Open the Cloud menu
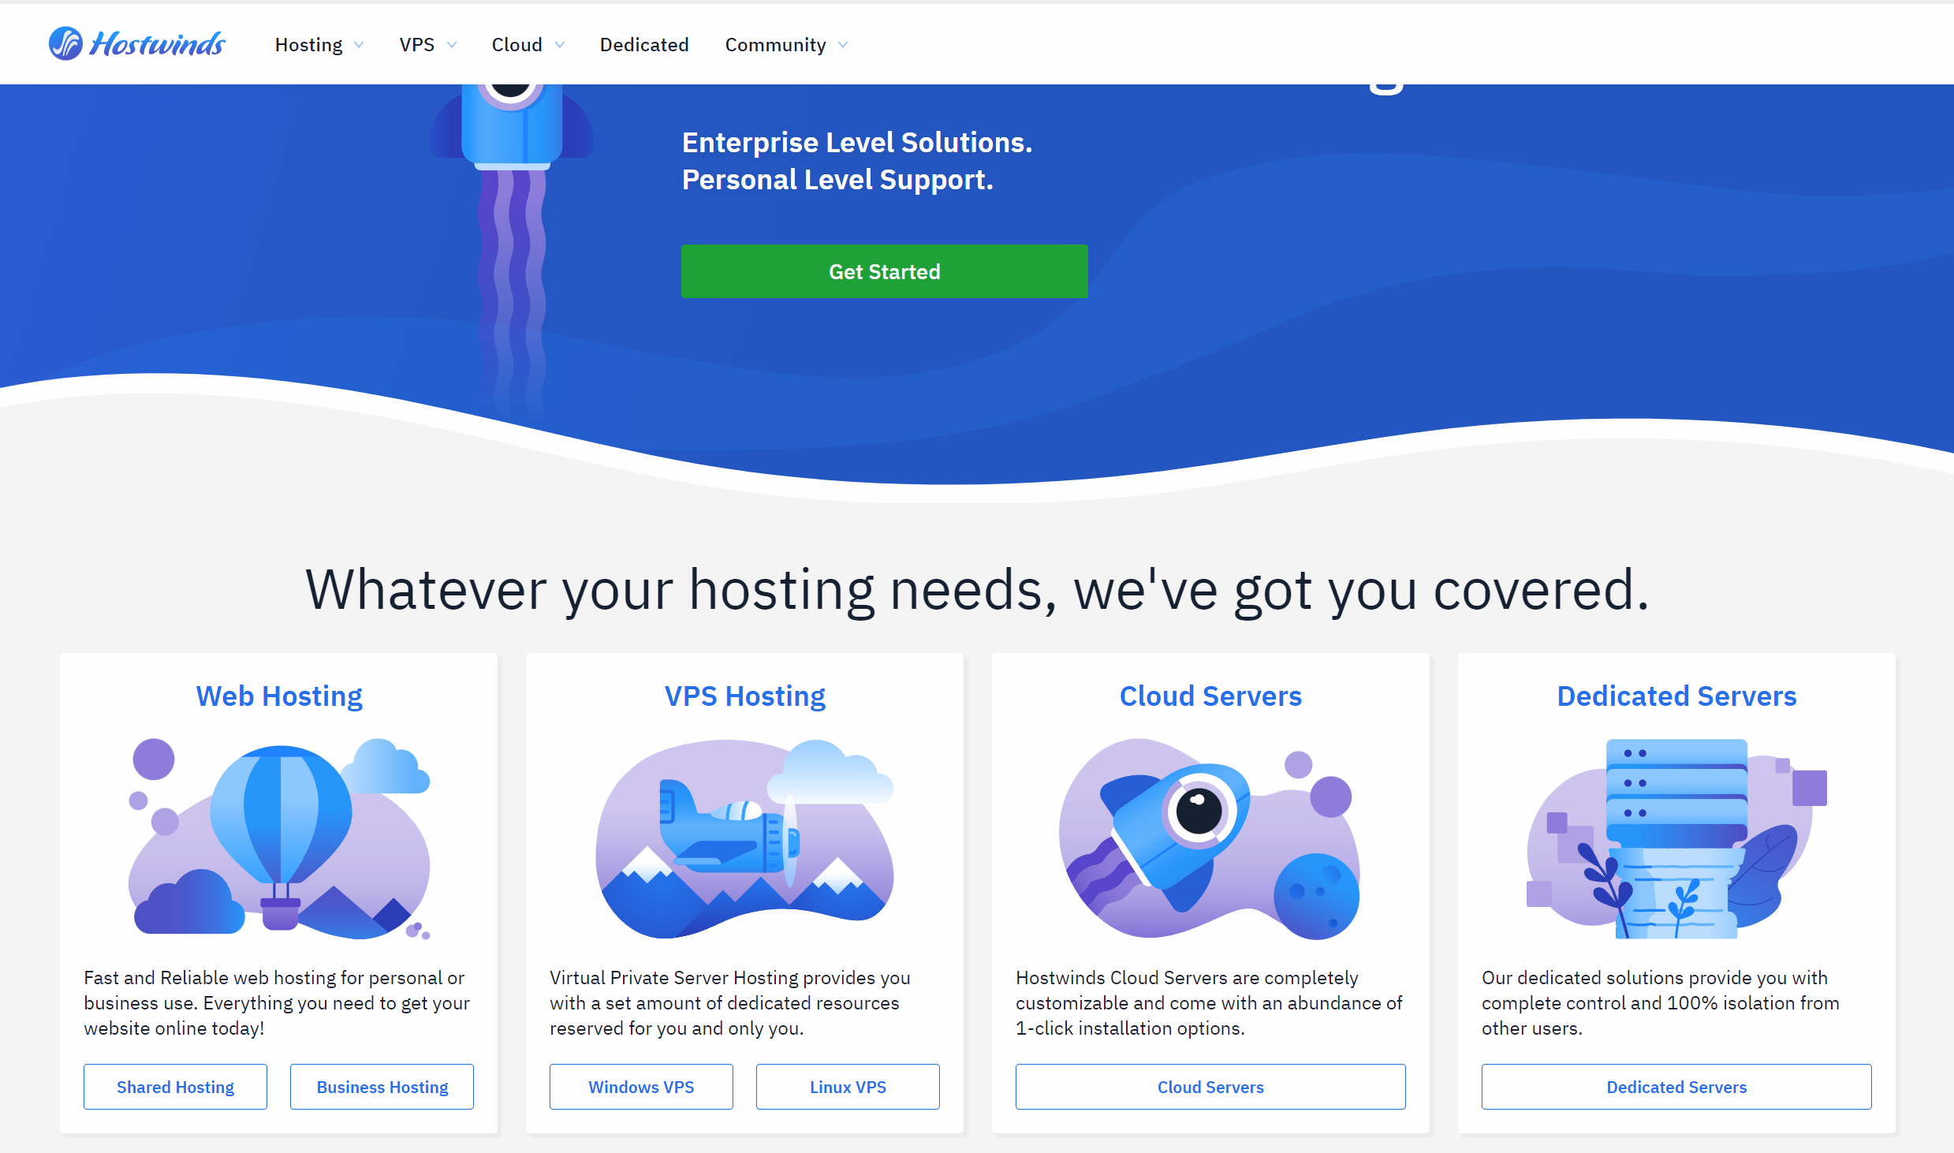 point(516,45)
